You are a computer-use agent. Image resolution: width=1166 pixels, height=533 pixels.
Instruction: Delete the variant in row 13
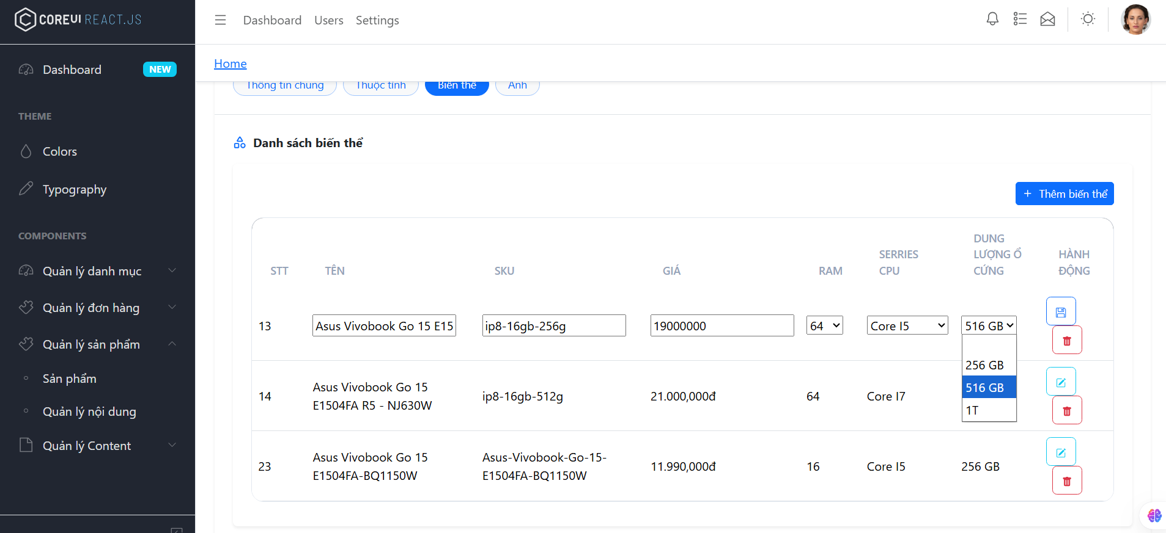pos(1067,340)
